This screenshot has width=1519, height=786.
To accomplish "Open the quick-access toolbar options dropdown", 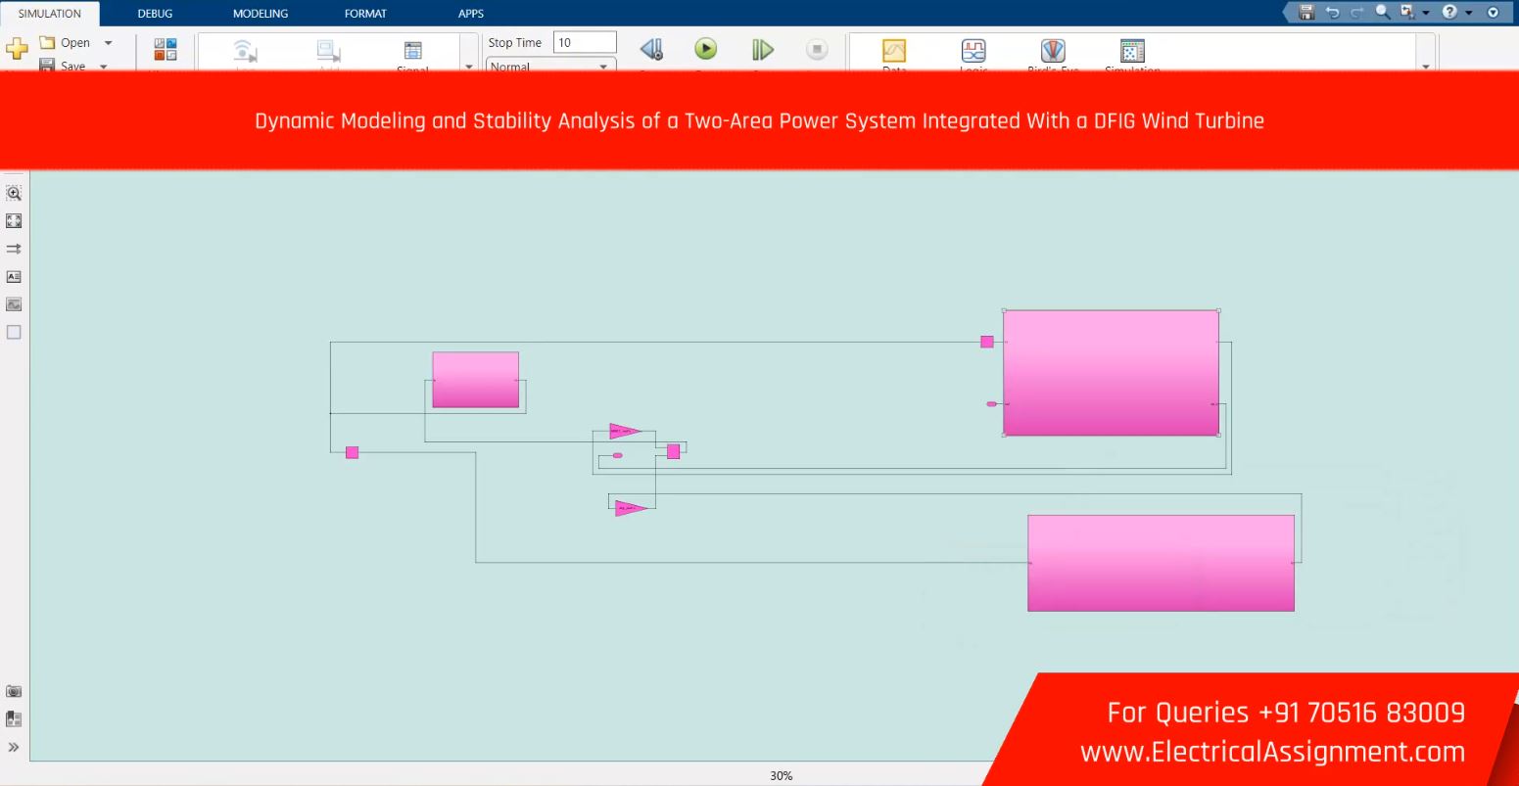I will click(1425, 12).
